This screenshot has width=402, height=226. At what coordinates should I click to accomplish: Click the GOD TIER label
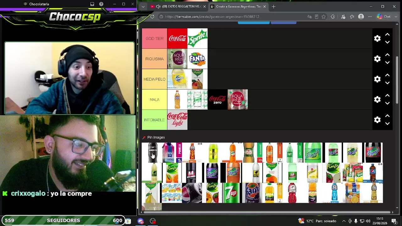point(155,39)
